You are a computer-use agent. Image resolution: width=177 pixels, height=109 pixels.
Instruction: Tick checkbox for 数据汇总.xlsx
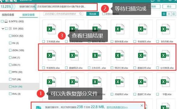pos(135,94)
